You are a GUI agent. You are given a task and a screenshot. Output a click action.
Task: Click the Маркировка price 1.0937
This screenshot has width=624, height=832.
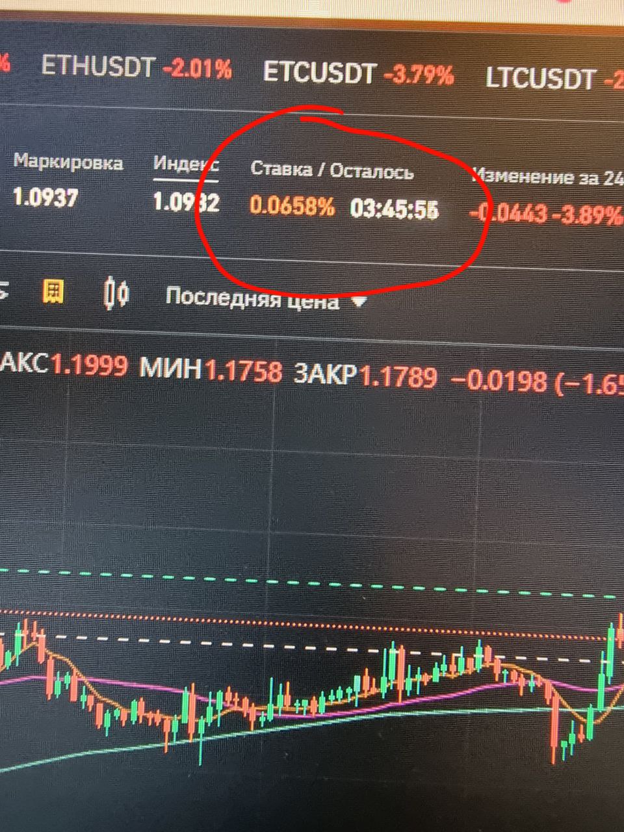click(x=45, y=196)
